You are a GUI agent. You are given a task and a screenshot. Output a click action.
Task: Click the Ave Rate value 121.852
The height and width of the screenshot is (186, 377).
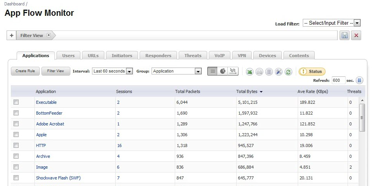click(307, 124)
